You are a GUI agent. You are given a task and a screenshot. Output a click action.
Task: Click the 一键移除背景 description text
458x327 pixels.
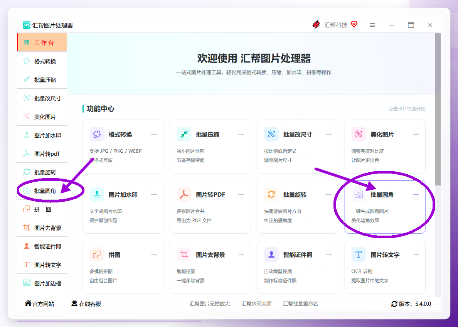[190, 281]
